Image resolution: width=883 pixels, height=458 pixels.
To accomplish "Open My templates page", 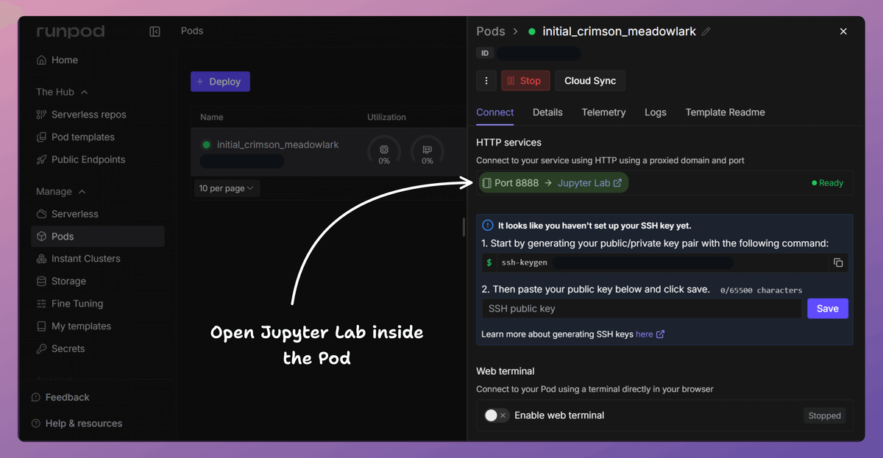I will tap(74, 326).
